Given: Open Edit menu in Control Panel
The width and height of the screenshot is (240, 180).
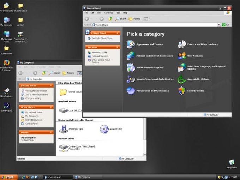Looking at the screenshot, I should point(92,13).
